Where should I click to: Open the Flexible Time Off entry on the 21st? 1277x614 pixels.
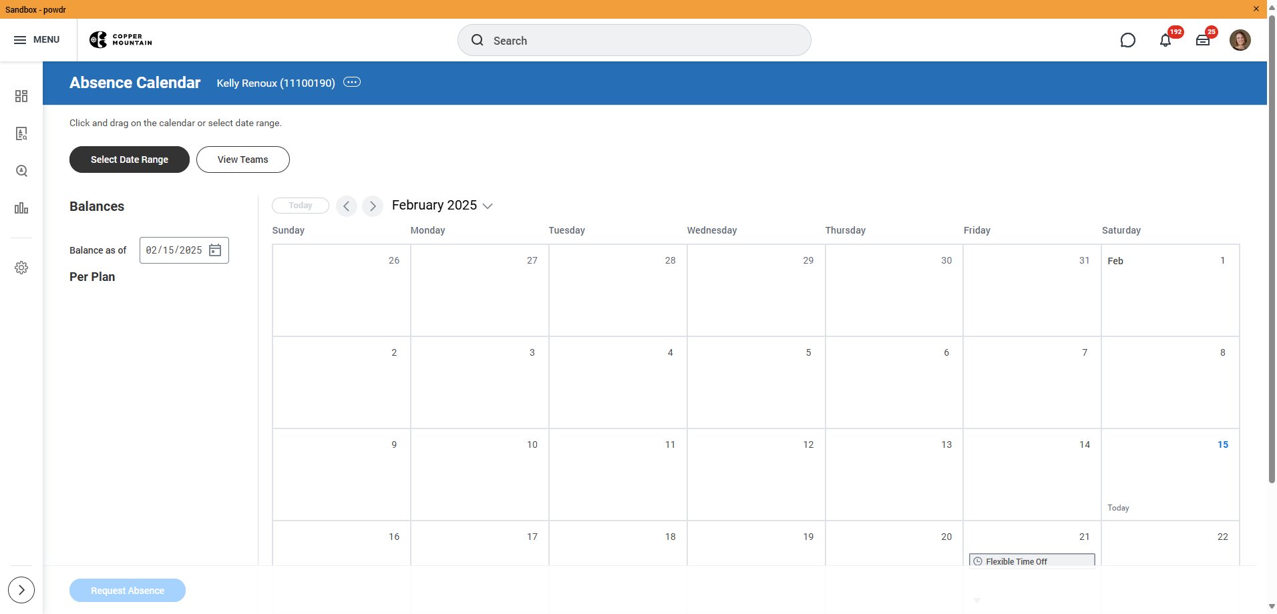coord(1032,561)
